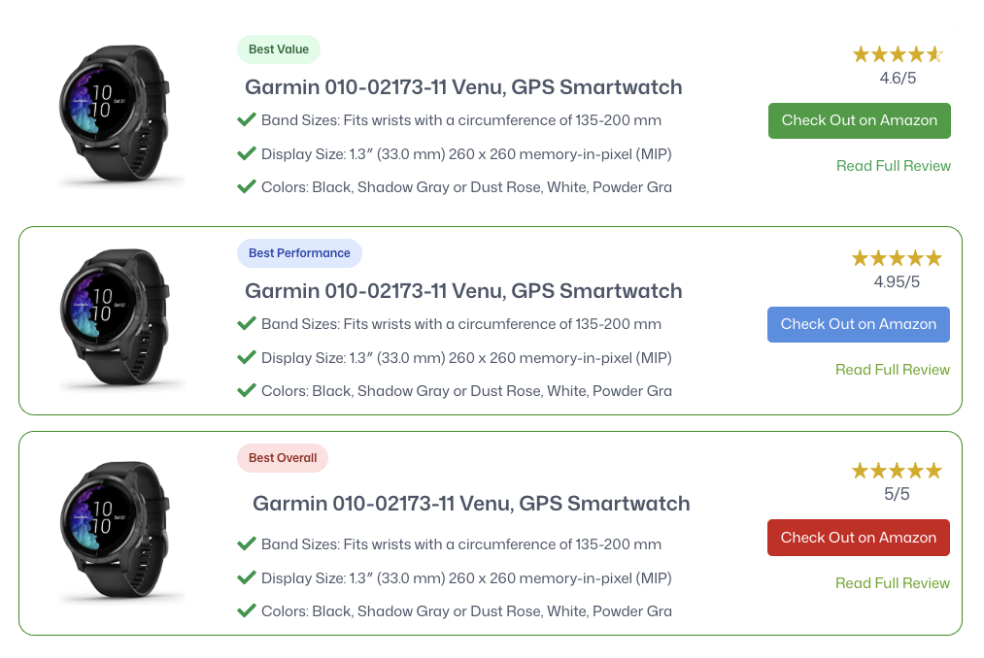Click the star rating icons above 4.95/5
The height and width of the screenshot is (658, 984).
[x=897, y=258]
